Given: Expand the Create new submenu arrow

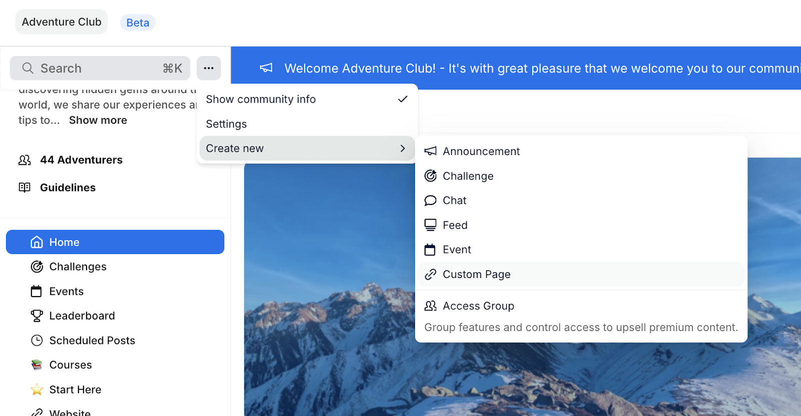Looking at the screenshot, I should (x=403, y=148).
